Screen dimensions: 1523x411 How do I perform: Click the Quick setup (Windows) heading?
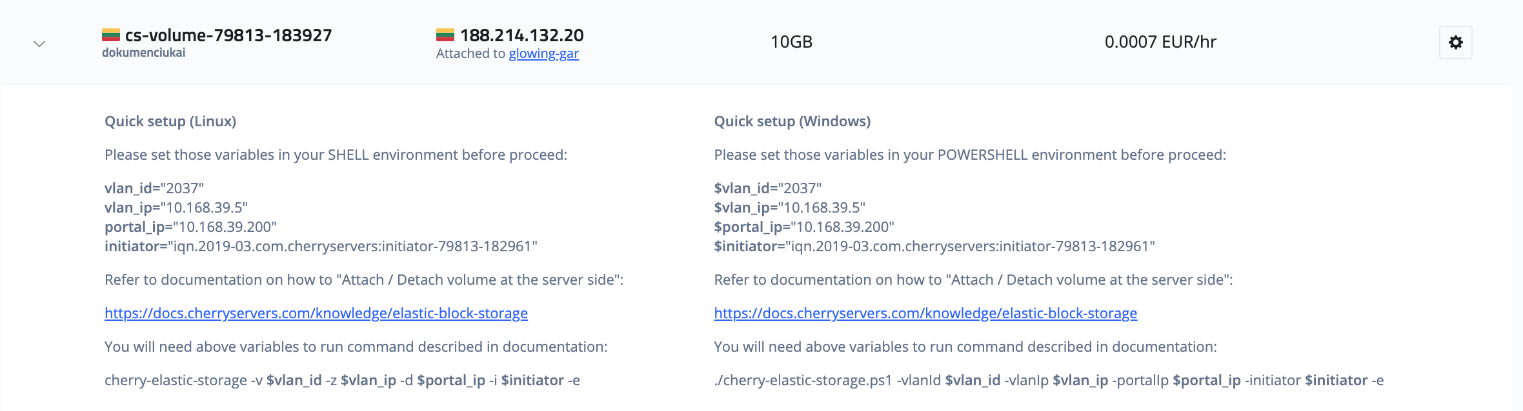(792, 121)
